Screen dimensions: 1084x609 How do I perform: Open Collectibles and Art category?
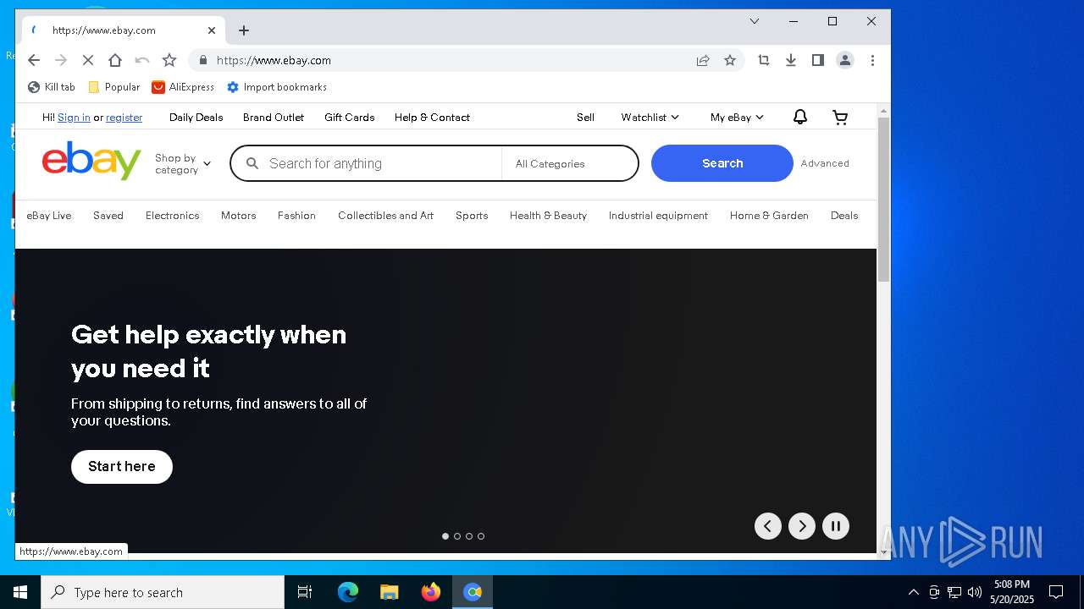pos(385,216)
